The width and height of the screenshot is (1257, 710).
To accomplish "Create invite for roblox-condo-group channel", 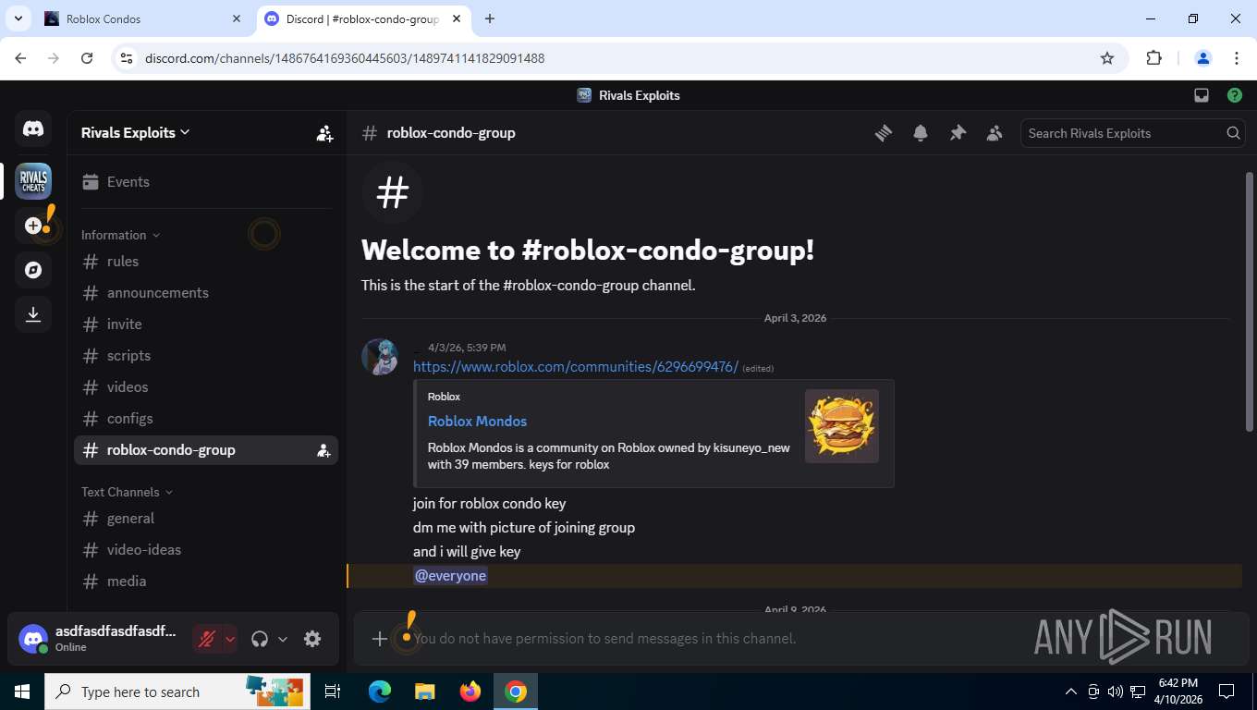I will pyautogui.click(x=323, y=450).
